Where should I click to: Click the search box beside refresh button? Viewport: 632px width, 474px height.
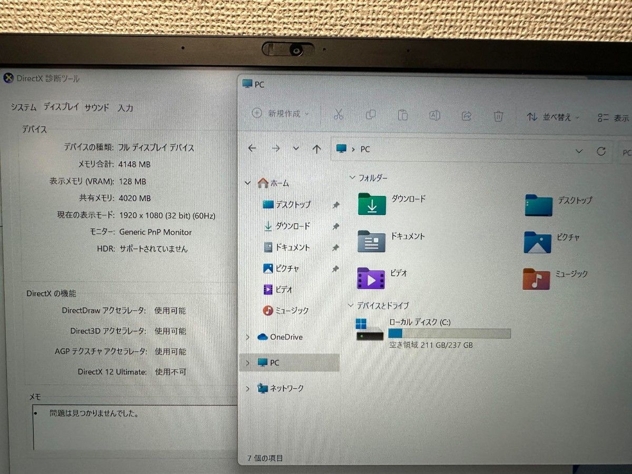click(625, 152)
